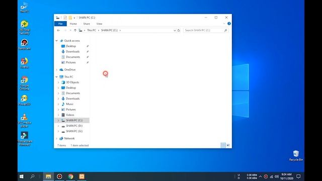
Task: Open the Action Center notifications icon
Action: pyautogui.click(x=298, y=176)
